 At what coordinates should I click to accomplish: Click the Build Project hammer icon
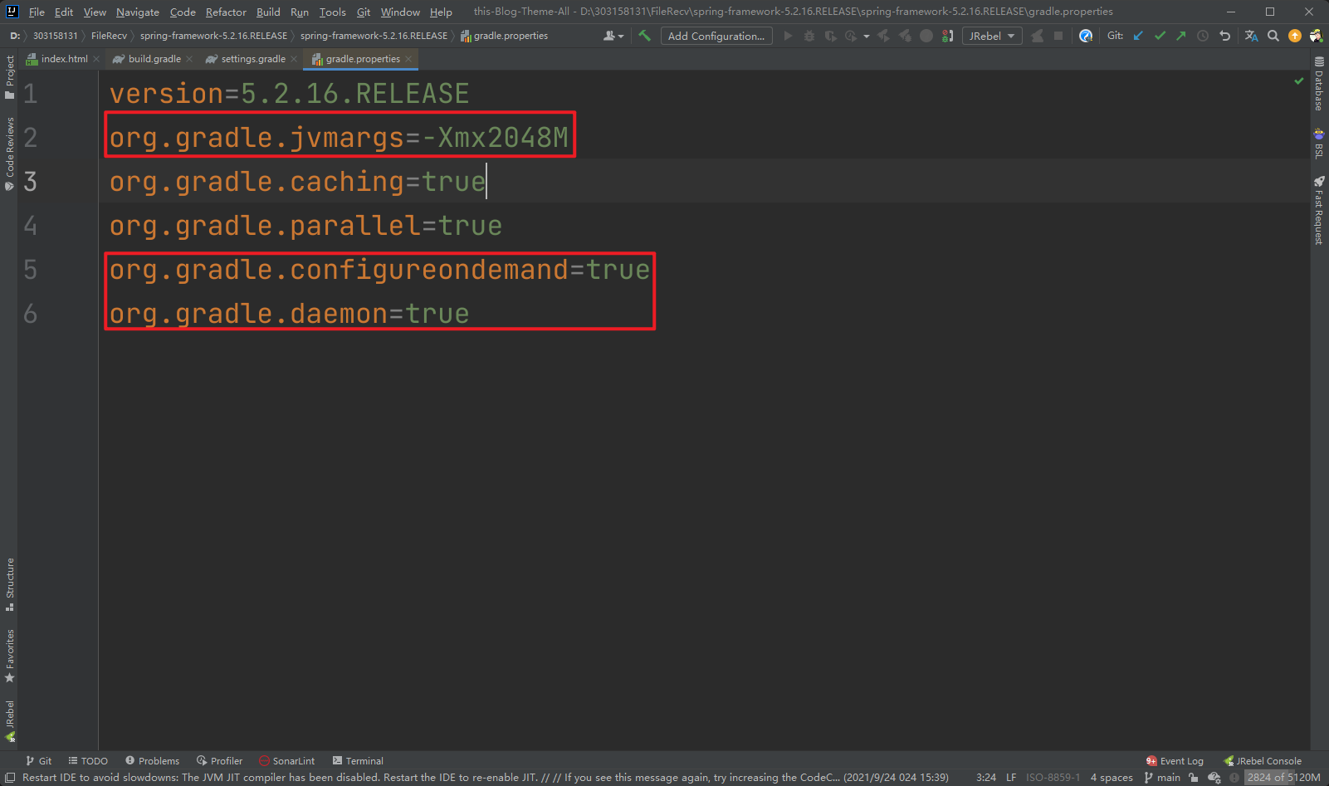pyautogui.click(x=644, y=36)
